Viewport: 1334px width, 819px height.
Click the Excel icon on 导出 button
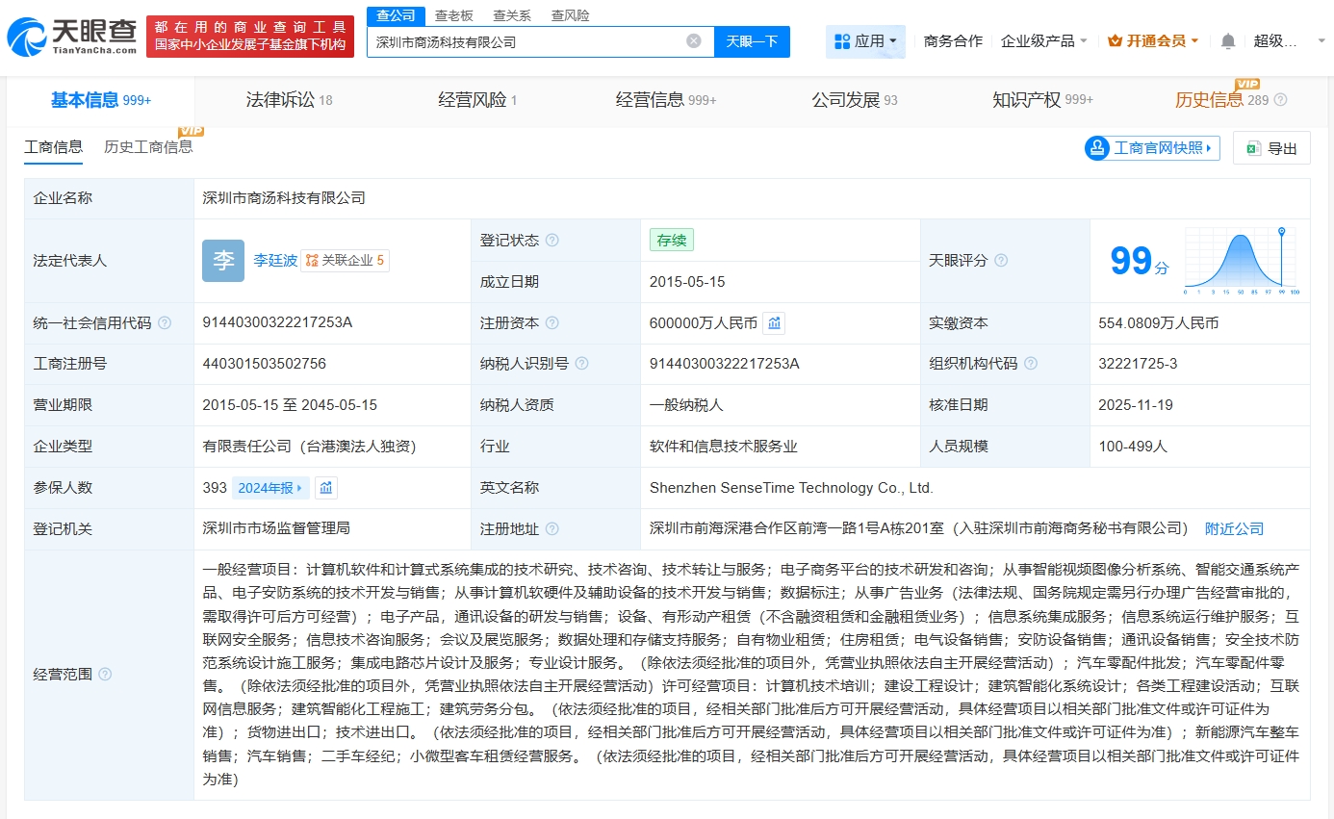pos(1253,147)
